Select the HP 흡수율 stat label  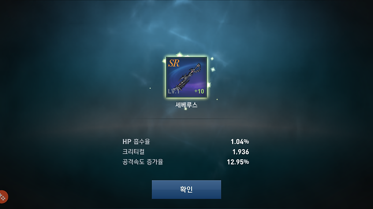pos(136,142)
